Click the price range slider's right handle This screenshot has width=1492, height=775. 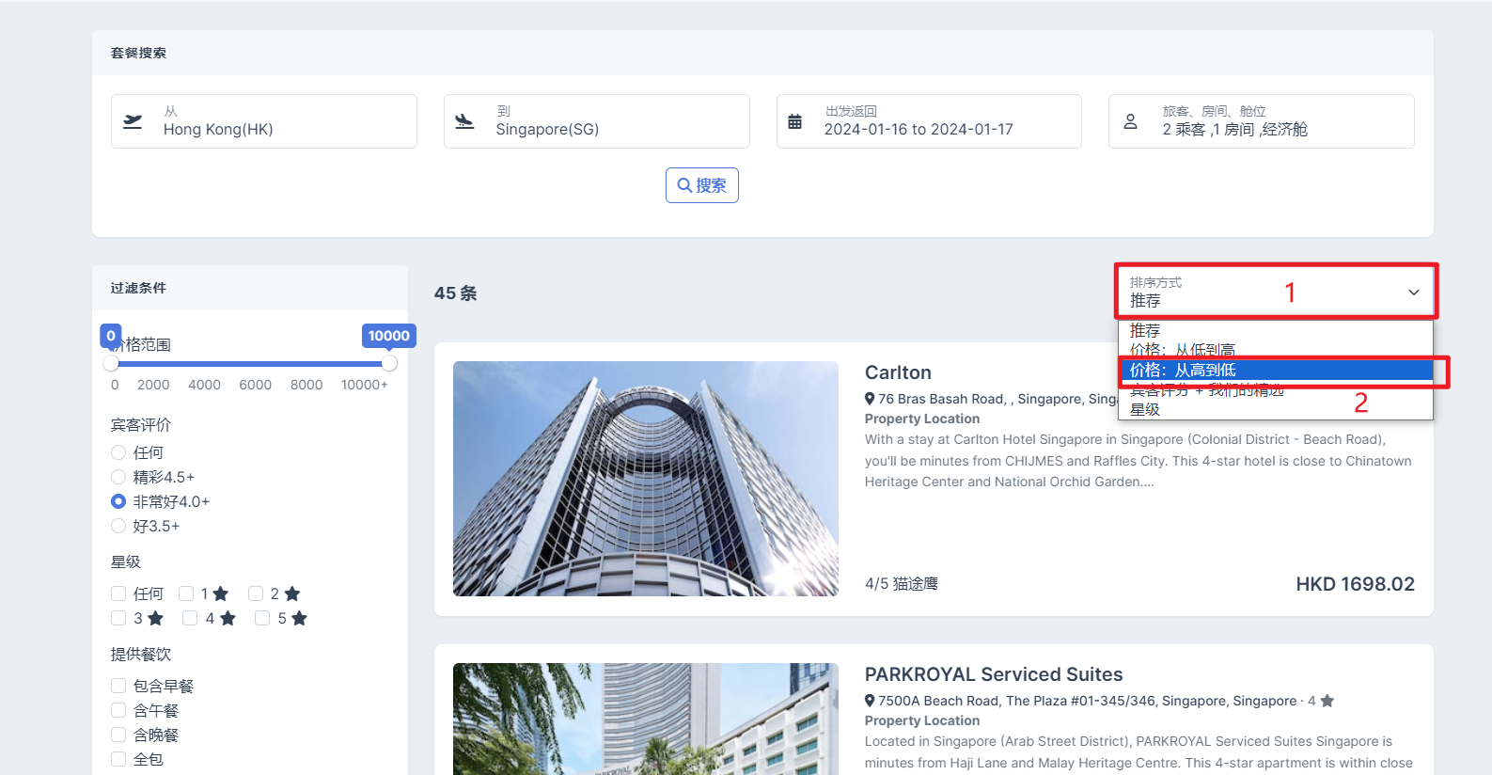[389, 363]
